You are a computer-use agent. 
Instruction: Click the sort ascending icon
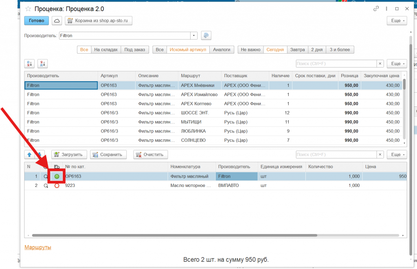(29, 63)
